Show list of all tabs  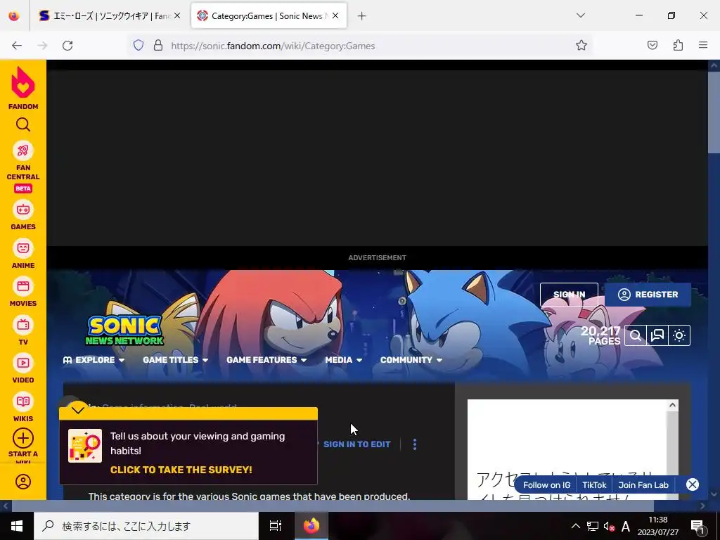pos(581,15)
